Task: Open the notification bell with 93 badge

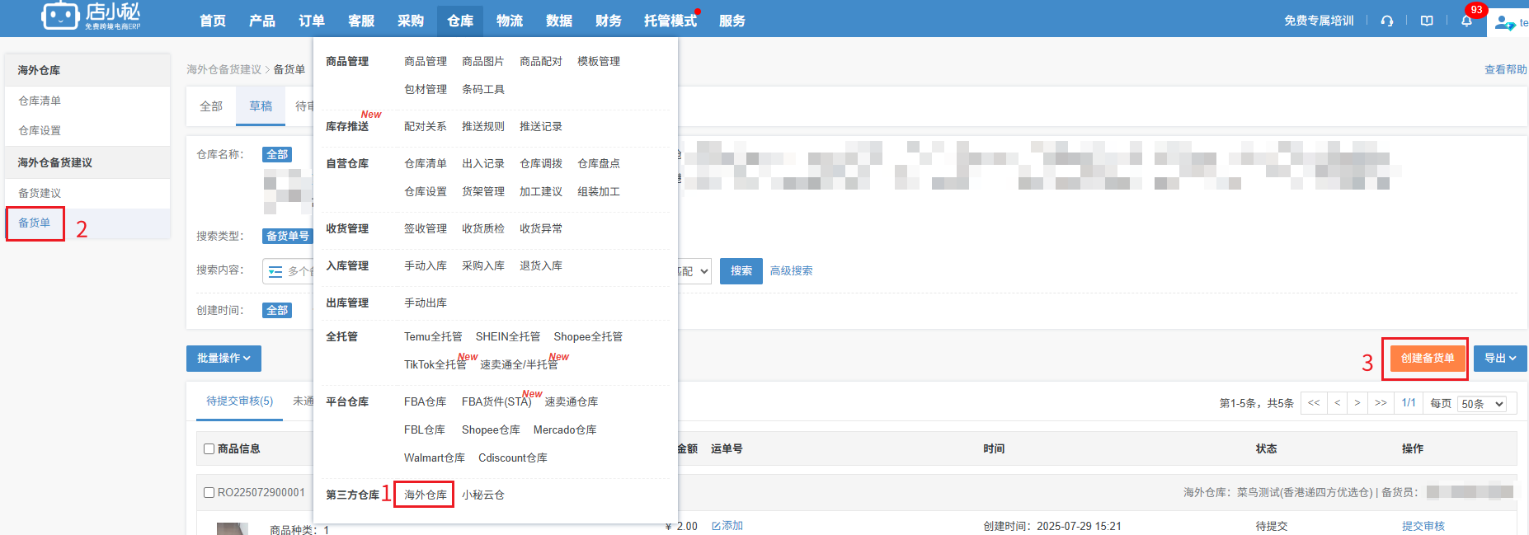Action: 1466,21
